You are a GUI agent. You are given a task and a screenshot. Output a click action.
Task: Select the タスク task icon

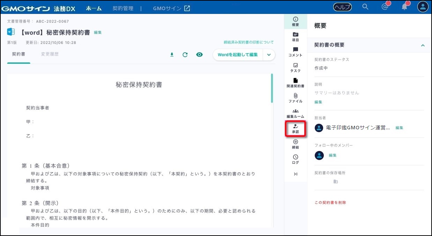[x=296, y=68]
